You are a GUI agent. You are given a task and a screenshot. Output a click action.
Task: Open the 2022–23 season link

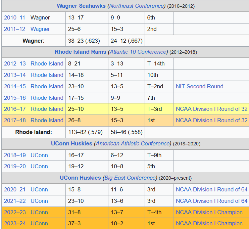[x=15, y=212]
